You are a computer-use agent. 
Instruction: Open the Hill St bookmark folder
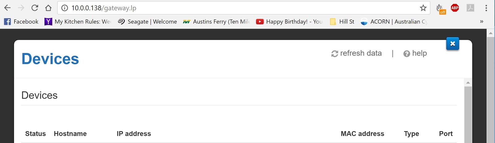(342, 22)
